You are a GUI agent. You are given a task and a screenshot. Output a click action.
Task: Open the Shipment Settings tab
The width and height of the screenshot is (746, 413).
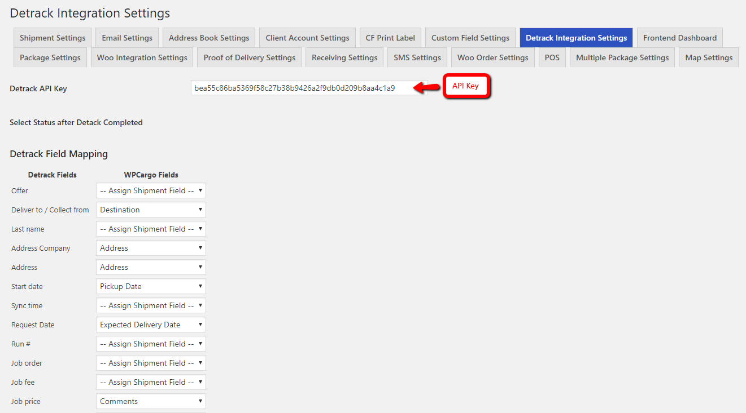53,38
